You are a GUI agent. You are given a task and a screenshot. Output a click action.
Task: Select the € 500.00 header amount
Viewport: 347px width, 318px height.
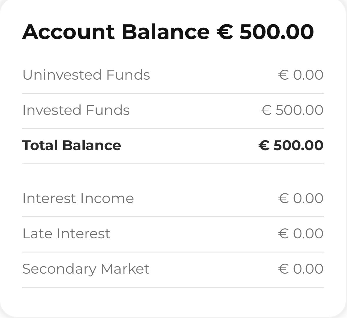pyautogui.click(x=265, y=32)
